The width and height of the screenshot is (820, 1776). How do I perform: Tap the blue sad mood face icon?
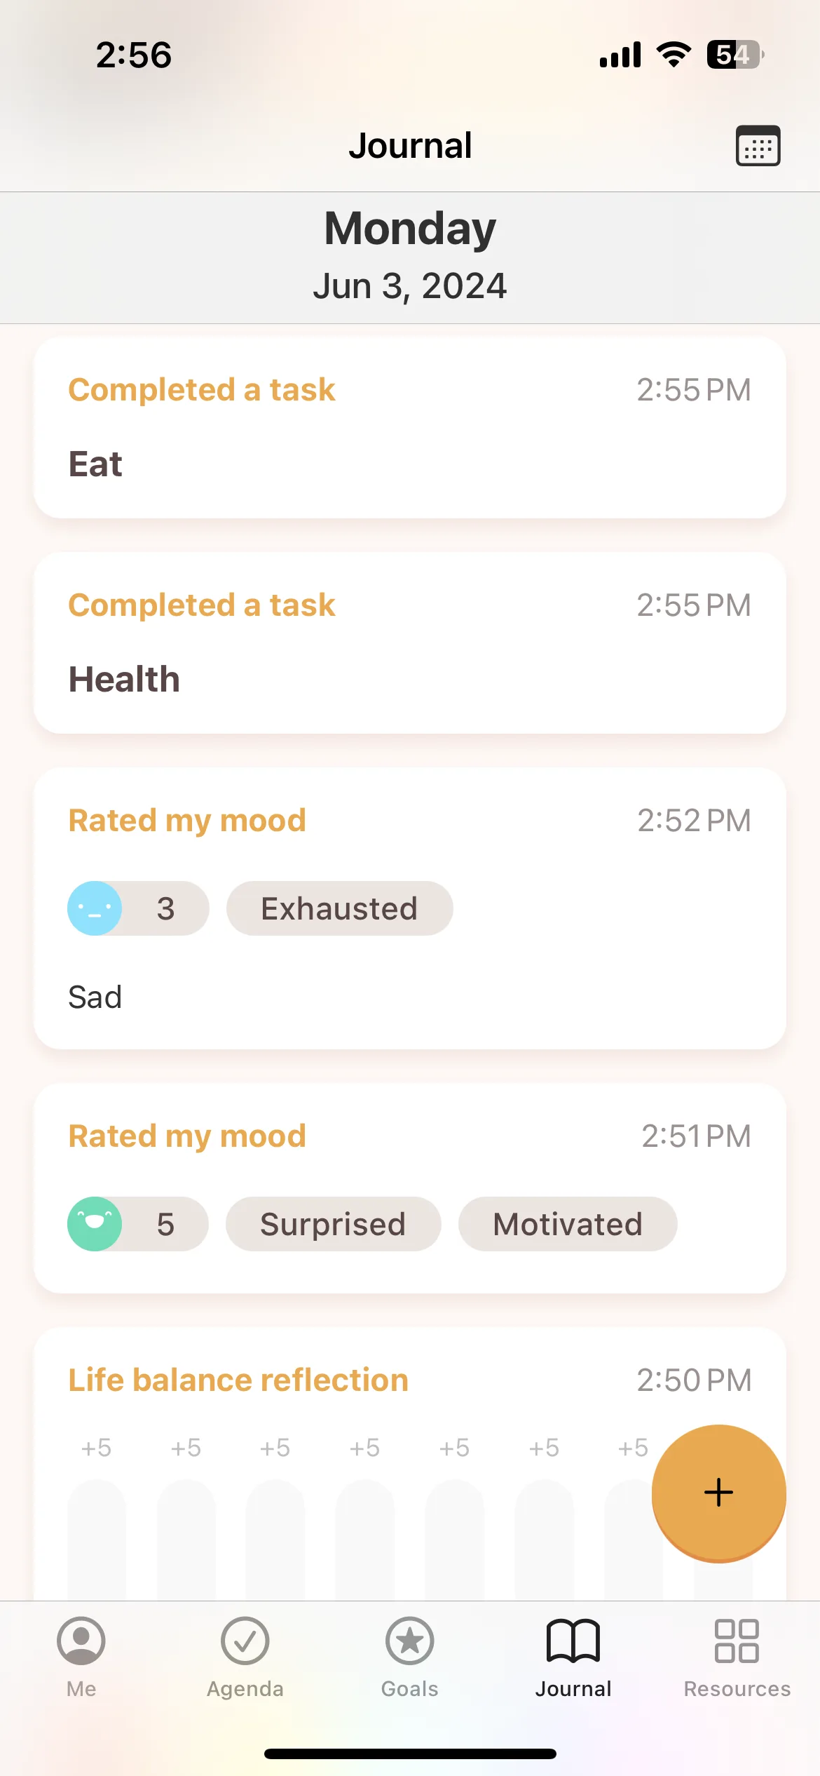(95, 908)
